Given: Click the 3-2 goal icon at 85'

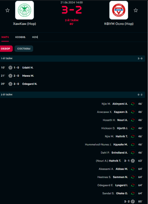Looking at the screenshot, I should [x=133, y=202].
